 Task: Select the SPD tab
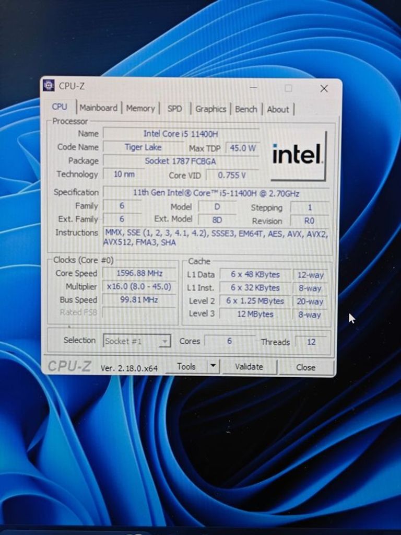174,109
